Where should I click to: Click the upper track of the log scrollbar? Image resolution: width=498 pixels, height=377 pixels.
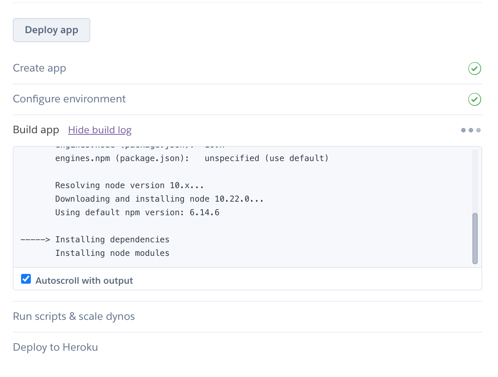click(475, 181)
